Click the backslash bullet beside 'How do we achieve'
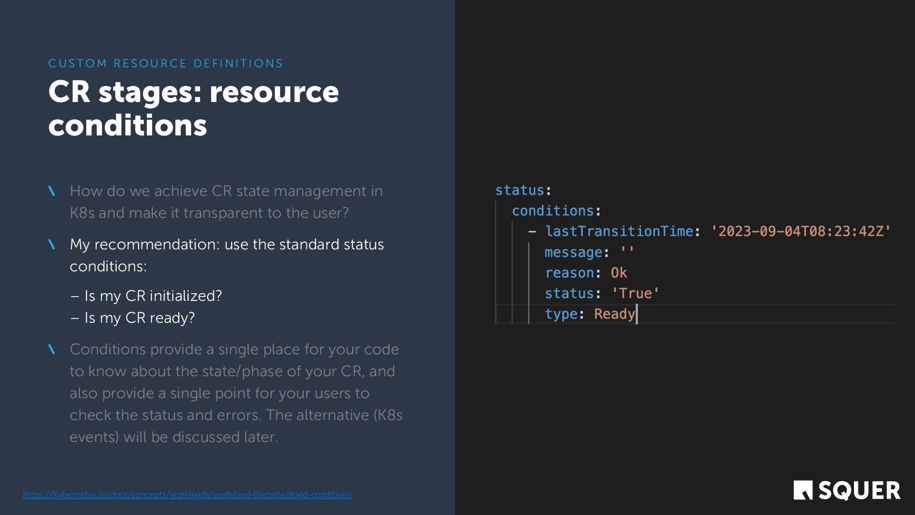This screenshot has width=915, height=515. click(x=52, y=191)
